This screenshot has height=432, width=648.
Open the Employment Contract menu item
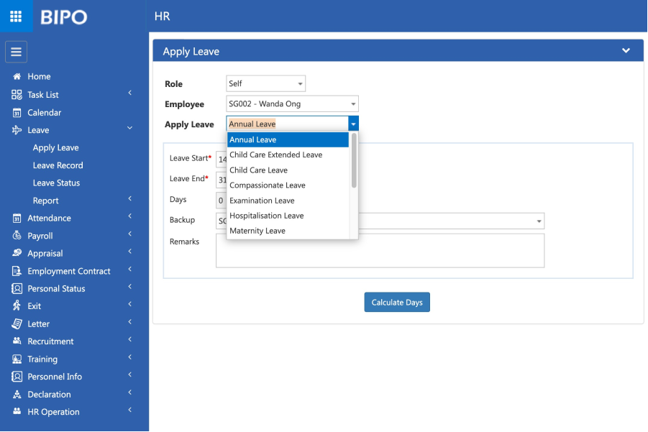68,271
